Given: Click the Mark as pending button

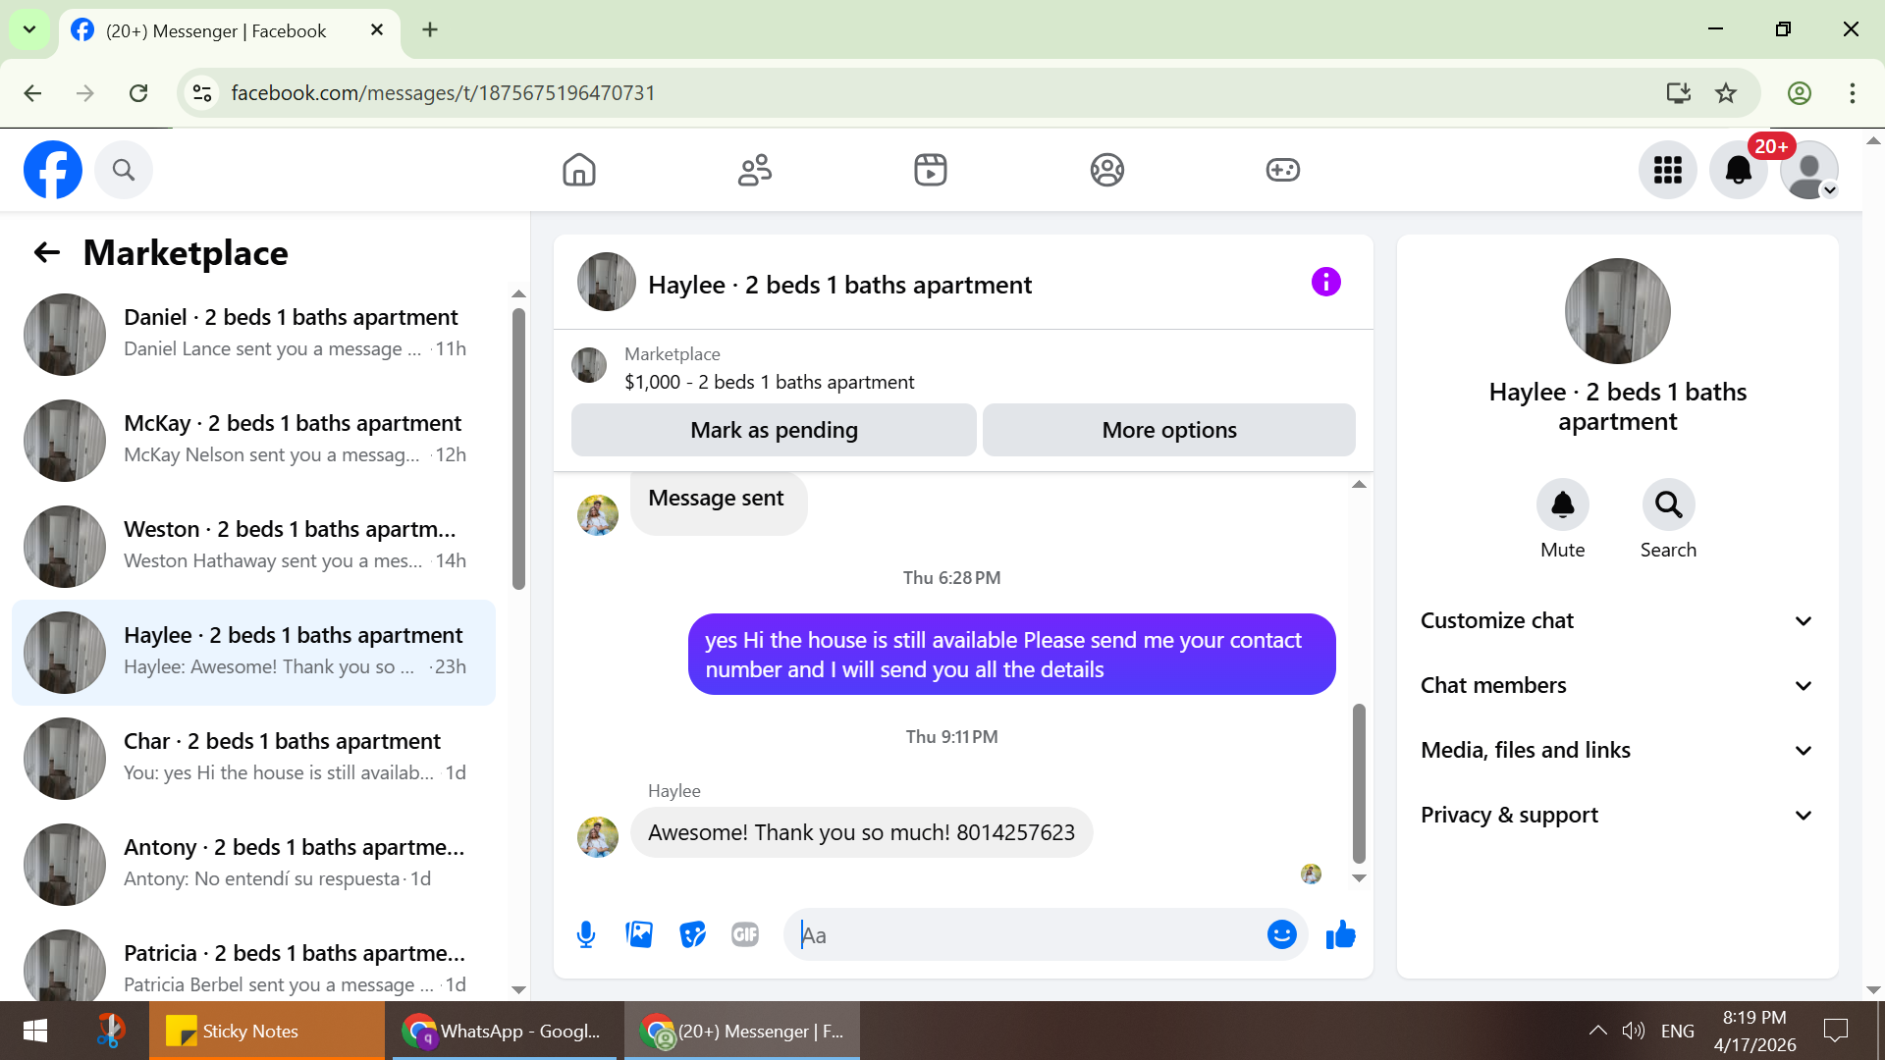Looking at the screenshot, I should pos(774,430).
